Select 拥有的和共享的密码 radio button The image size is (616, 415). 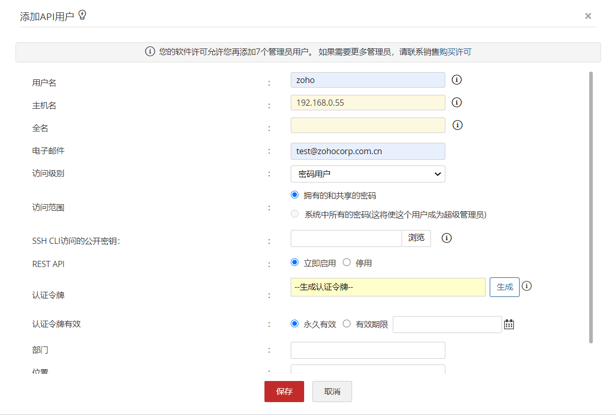295,195
